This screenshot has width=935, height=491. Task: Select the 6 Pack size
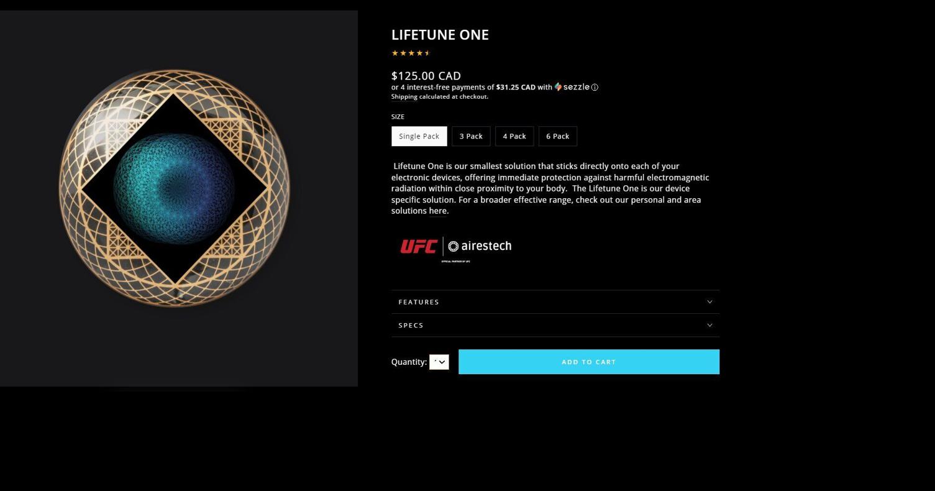click(x=557, y=136)
